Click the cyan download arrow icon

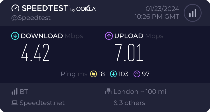[x=15, y=36]
